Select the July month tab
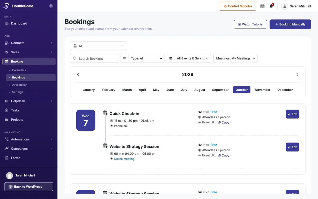Image resolution: width=318 pixels, height=199 pixels. (184, 90)
